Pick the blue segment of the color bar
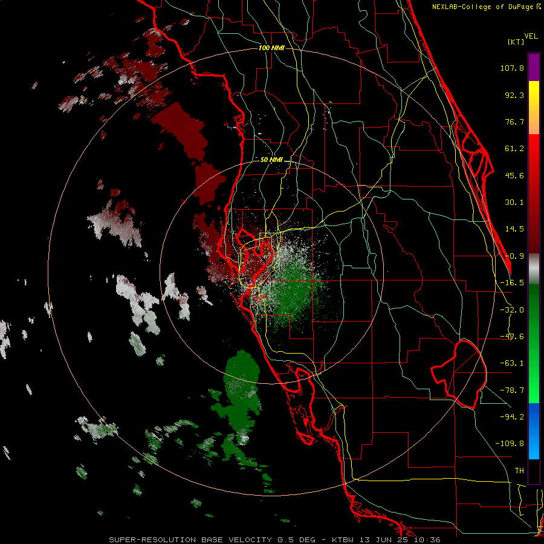 coord(534,431)
